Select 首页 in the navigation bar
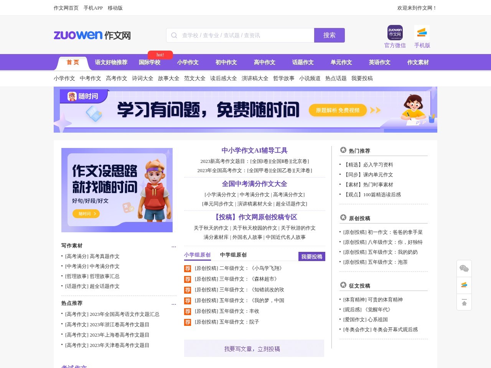The image size is (491, 368). (x=73, y=62)
